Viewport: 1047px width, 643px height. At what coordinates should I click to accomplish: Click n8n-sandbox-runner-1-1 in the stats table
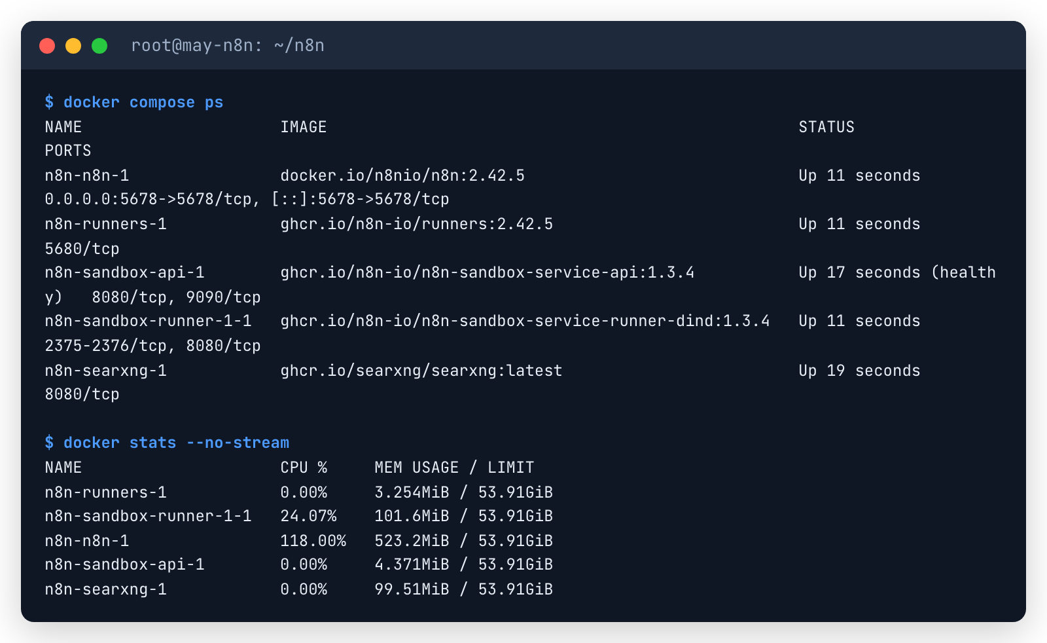[x=149, y=516]
